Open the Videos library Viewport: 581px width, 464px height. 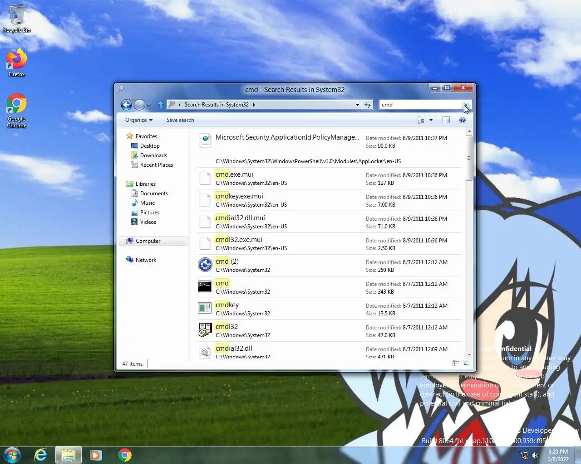[x=148, y=222]
